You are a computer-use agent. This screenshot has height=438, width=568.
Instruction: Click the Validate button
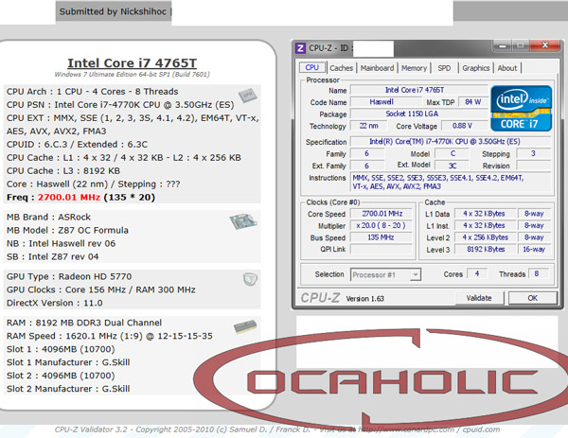pos(479,298)
